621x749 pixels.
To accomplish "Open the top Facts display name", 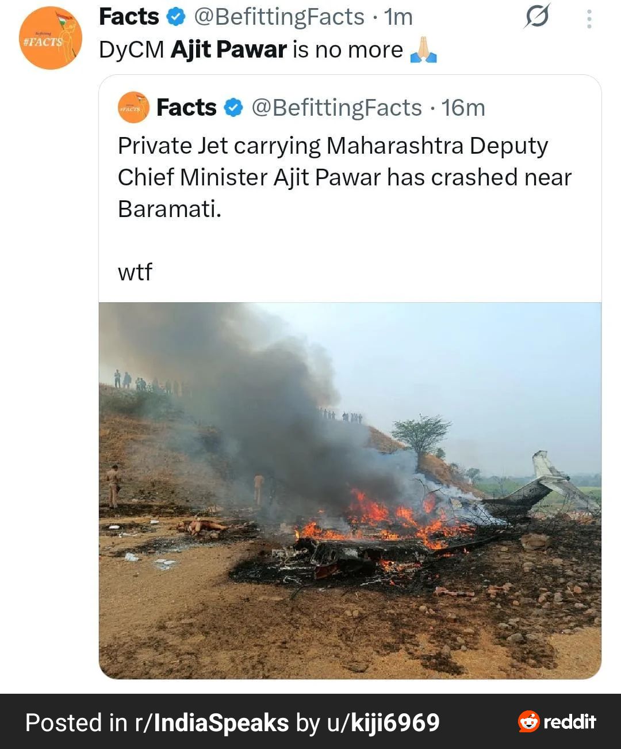I will (129, 17).
